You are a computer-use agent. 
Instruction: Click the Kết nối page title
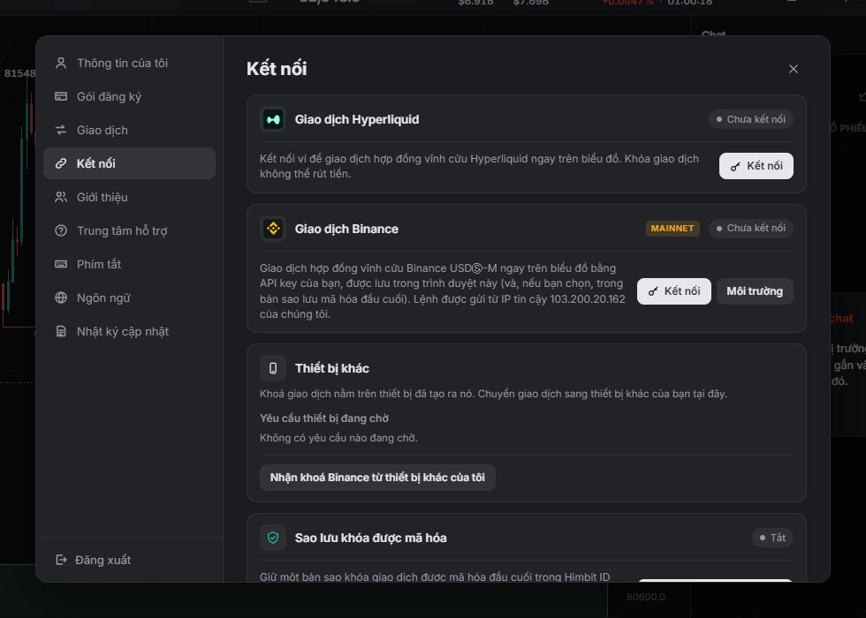click(x=277, y=69)
